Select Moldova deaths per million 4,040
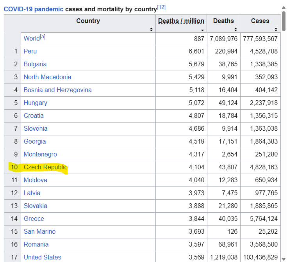The image size is (289, 270). tap(196, 180)
